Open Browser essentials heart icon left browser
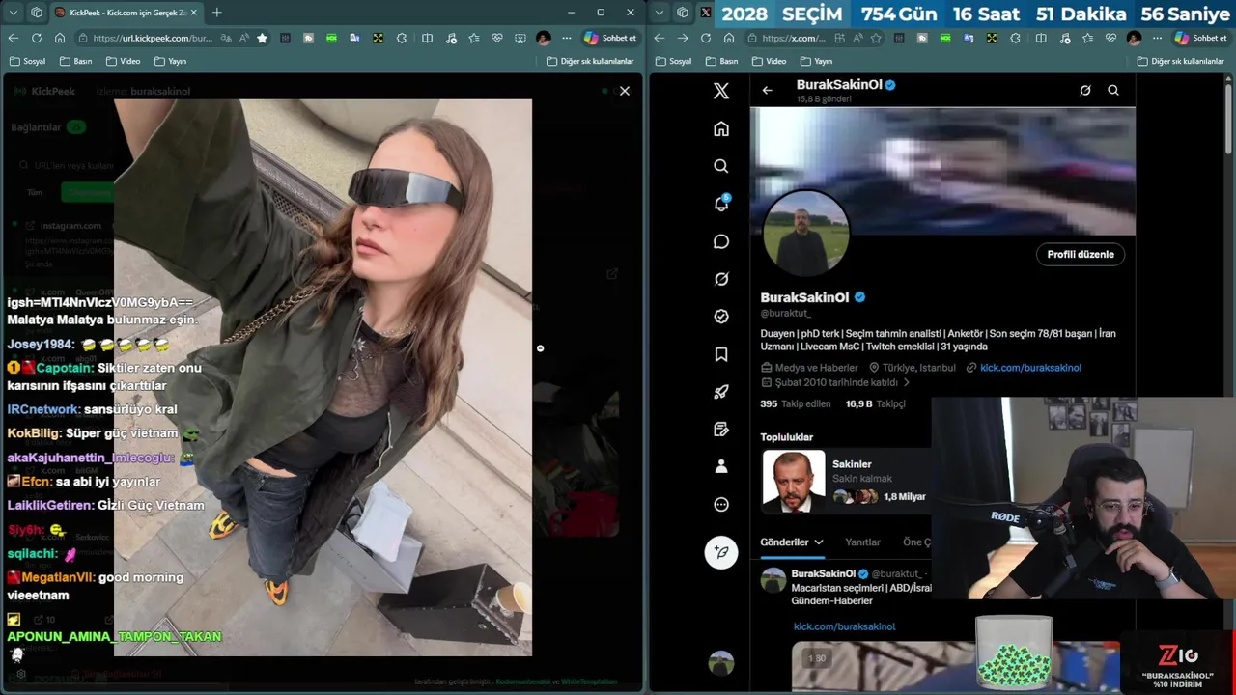The width and height of the screenshot is (1236, 695). coord(496,38)
